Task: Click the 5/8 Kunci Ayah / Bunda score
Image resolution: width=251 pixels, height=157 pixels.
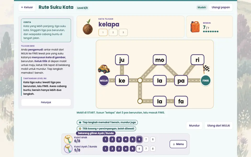Action: tap(77, 150)
